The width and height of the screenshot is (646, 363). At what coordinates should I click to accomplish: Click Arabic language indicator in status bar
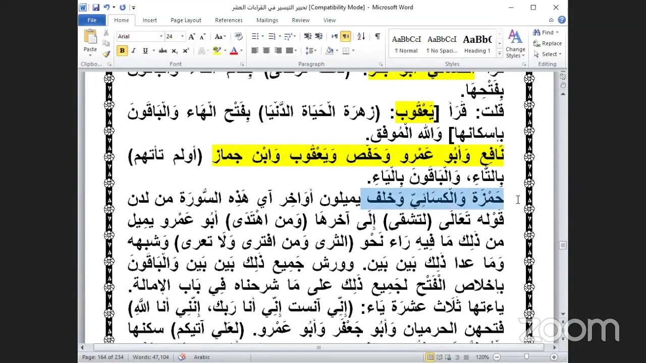pyautogui.click(x=202, y=357)
